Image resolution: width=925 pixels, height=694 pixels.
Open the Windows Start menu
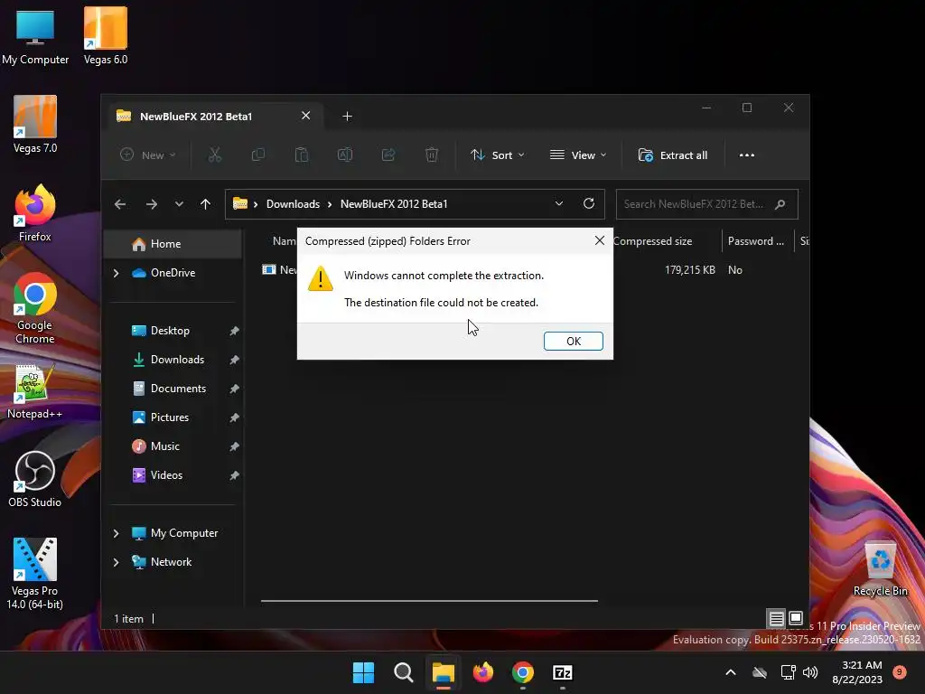coord(363,672)
